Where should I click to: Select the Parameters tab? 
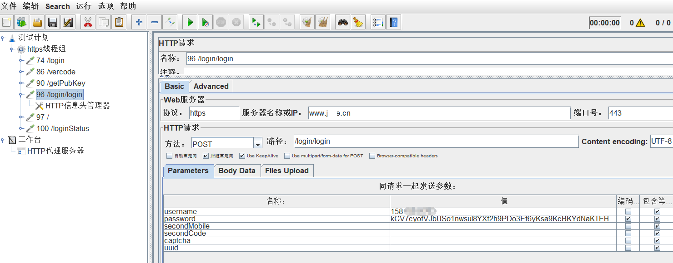pyautogui.click(x=188, y=171)
